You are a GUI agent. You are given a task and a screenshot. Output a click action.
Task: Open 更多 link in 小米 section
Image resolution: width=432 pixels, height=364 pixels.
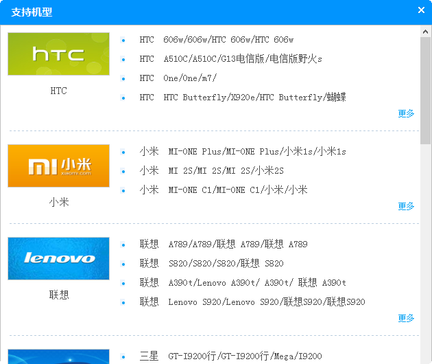click(x=406, y=206)
